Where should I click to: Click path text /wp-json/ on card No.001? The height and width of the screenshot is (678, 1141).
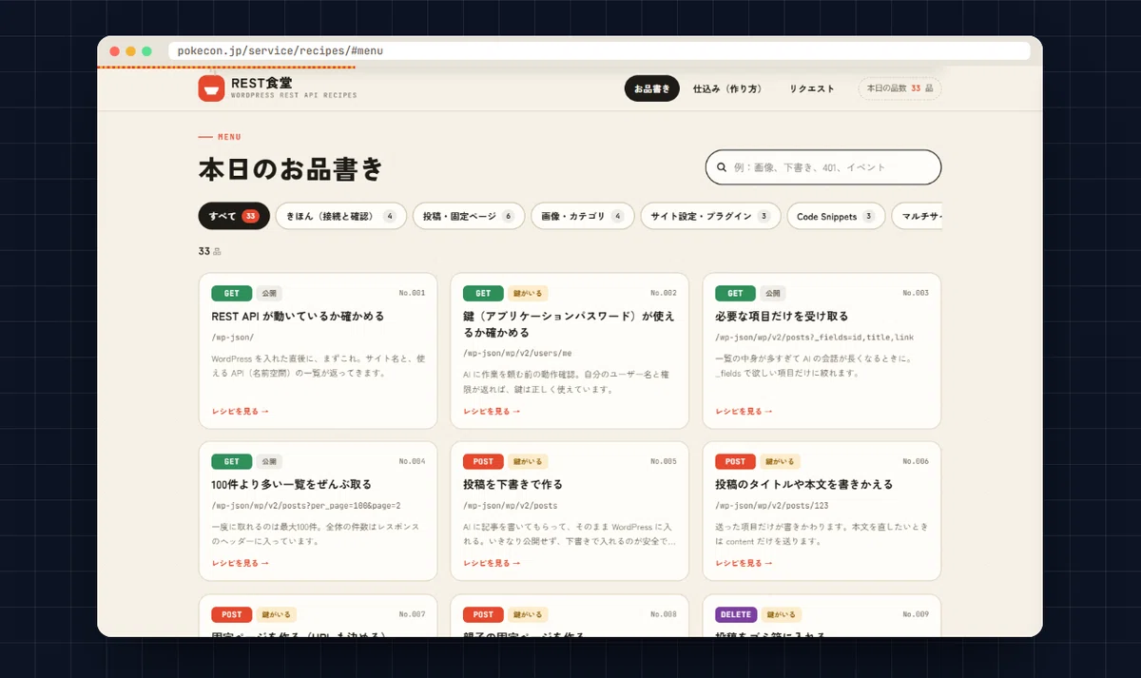(x=233, y=337)
